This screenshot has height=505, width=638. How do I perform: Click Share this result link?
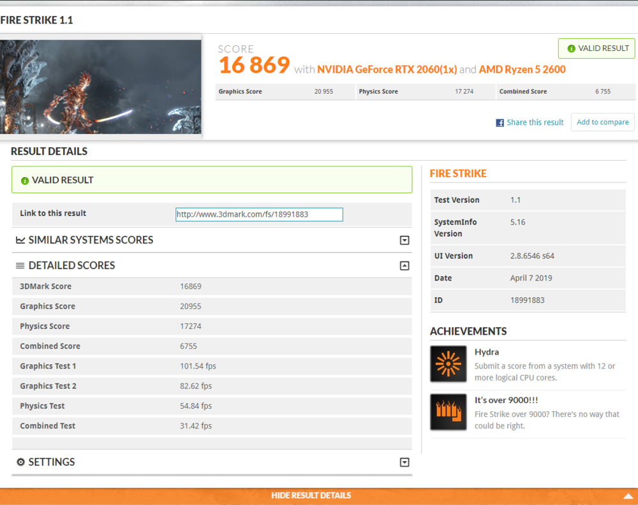pos(535,122)
